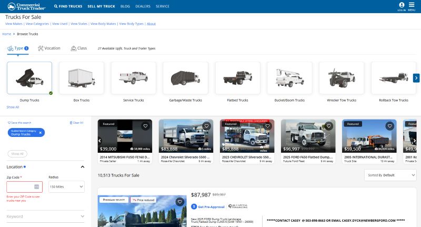Open the Log In account icon

(402, 6)
